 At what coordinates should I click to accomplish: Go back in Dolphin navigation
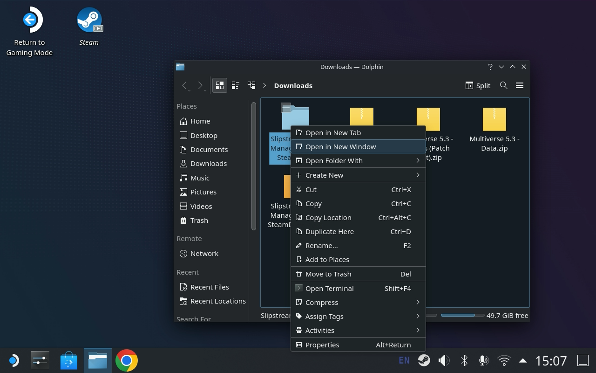[x=185, y=85]
